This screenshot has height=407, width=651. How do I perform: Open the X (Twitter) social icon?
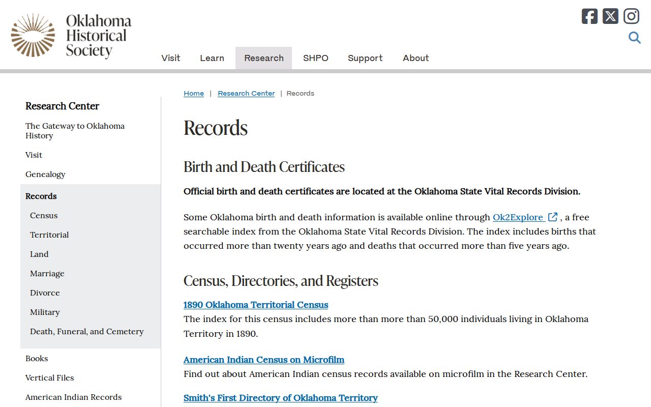click(610, 16)
